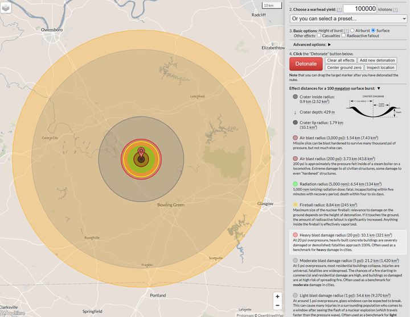The height and width of the screenshot is (317, 410).
Task: Collapse the effect distances section arrow
Action: (379, 89)
